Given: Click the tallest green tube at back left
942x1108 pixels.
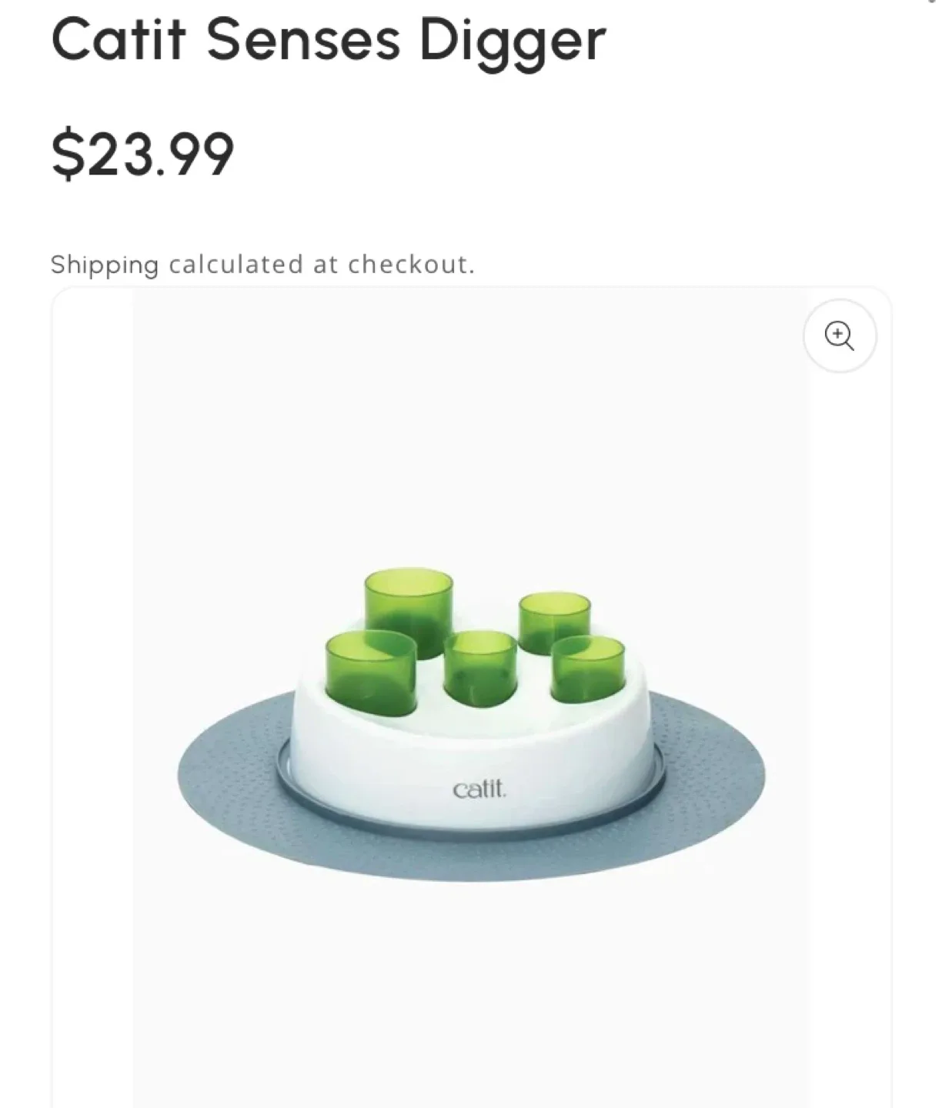Looking at the screenshot, I should (408, 609).
